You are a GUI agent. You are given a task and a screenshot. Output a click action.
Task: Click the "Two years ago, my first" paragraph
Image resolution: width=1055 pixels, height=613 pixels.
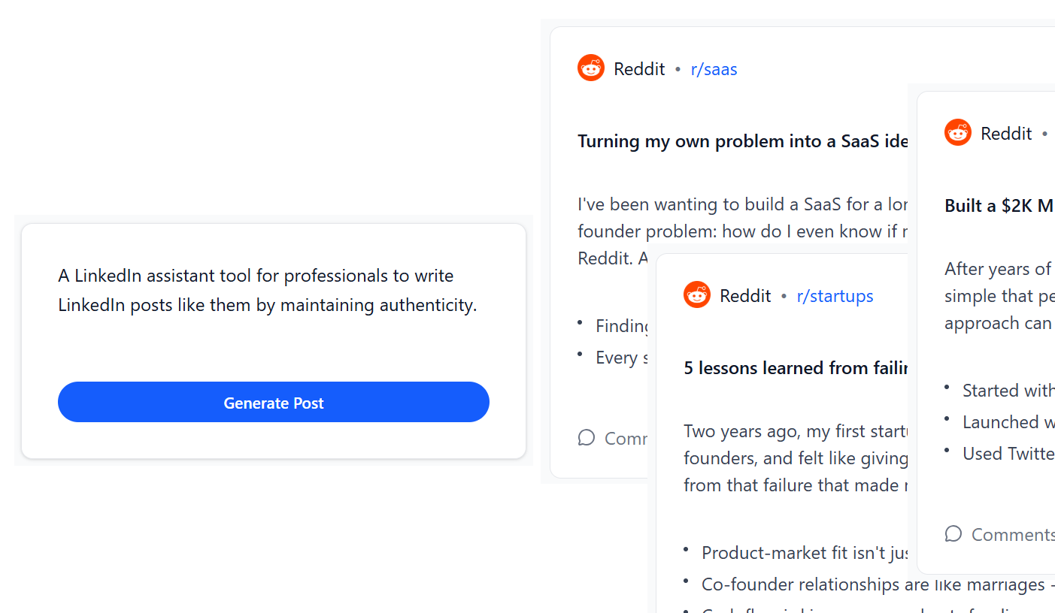tap(797, 458)
